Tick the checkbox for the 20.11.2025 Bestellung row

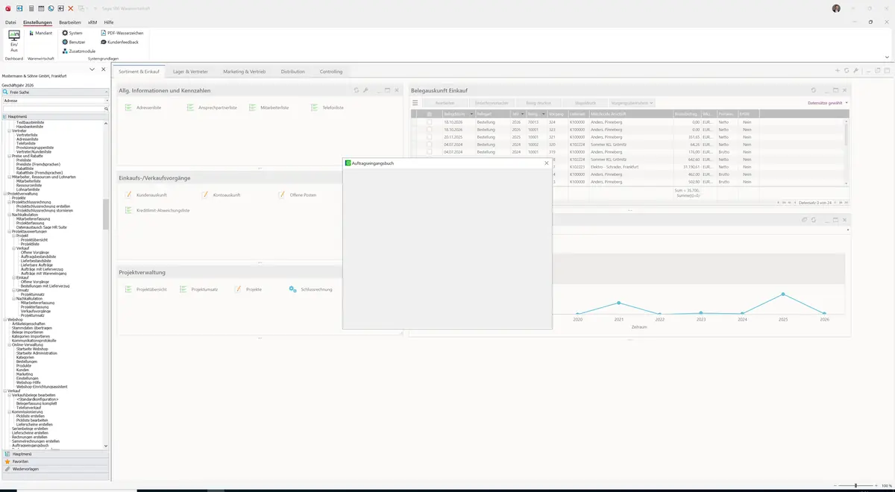click(x=429, y=137)
